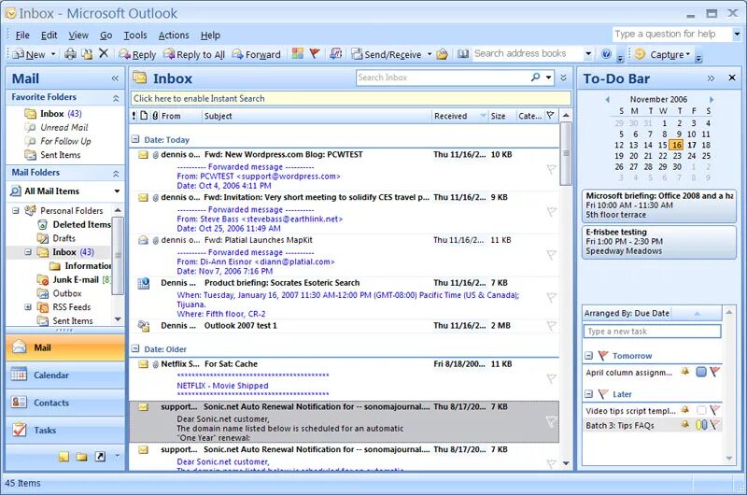Open the Categorize color squares icon
747x495 pixels.
click(298, 54)
